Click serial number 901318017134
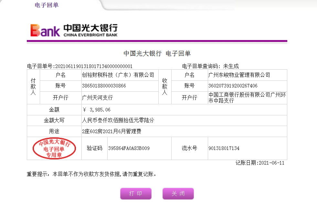Image resolution: width=317 pixels, height=207 pixels. pos(224,148)
